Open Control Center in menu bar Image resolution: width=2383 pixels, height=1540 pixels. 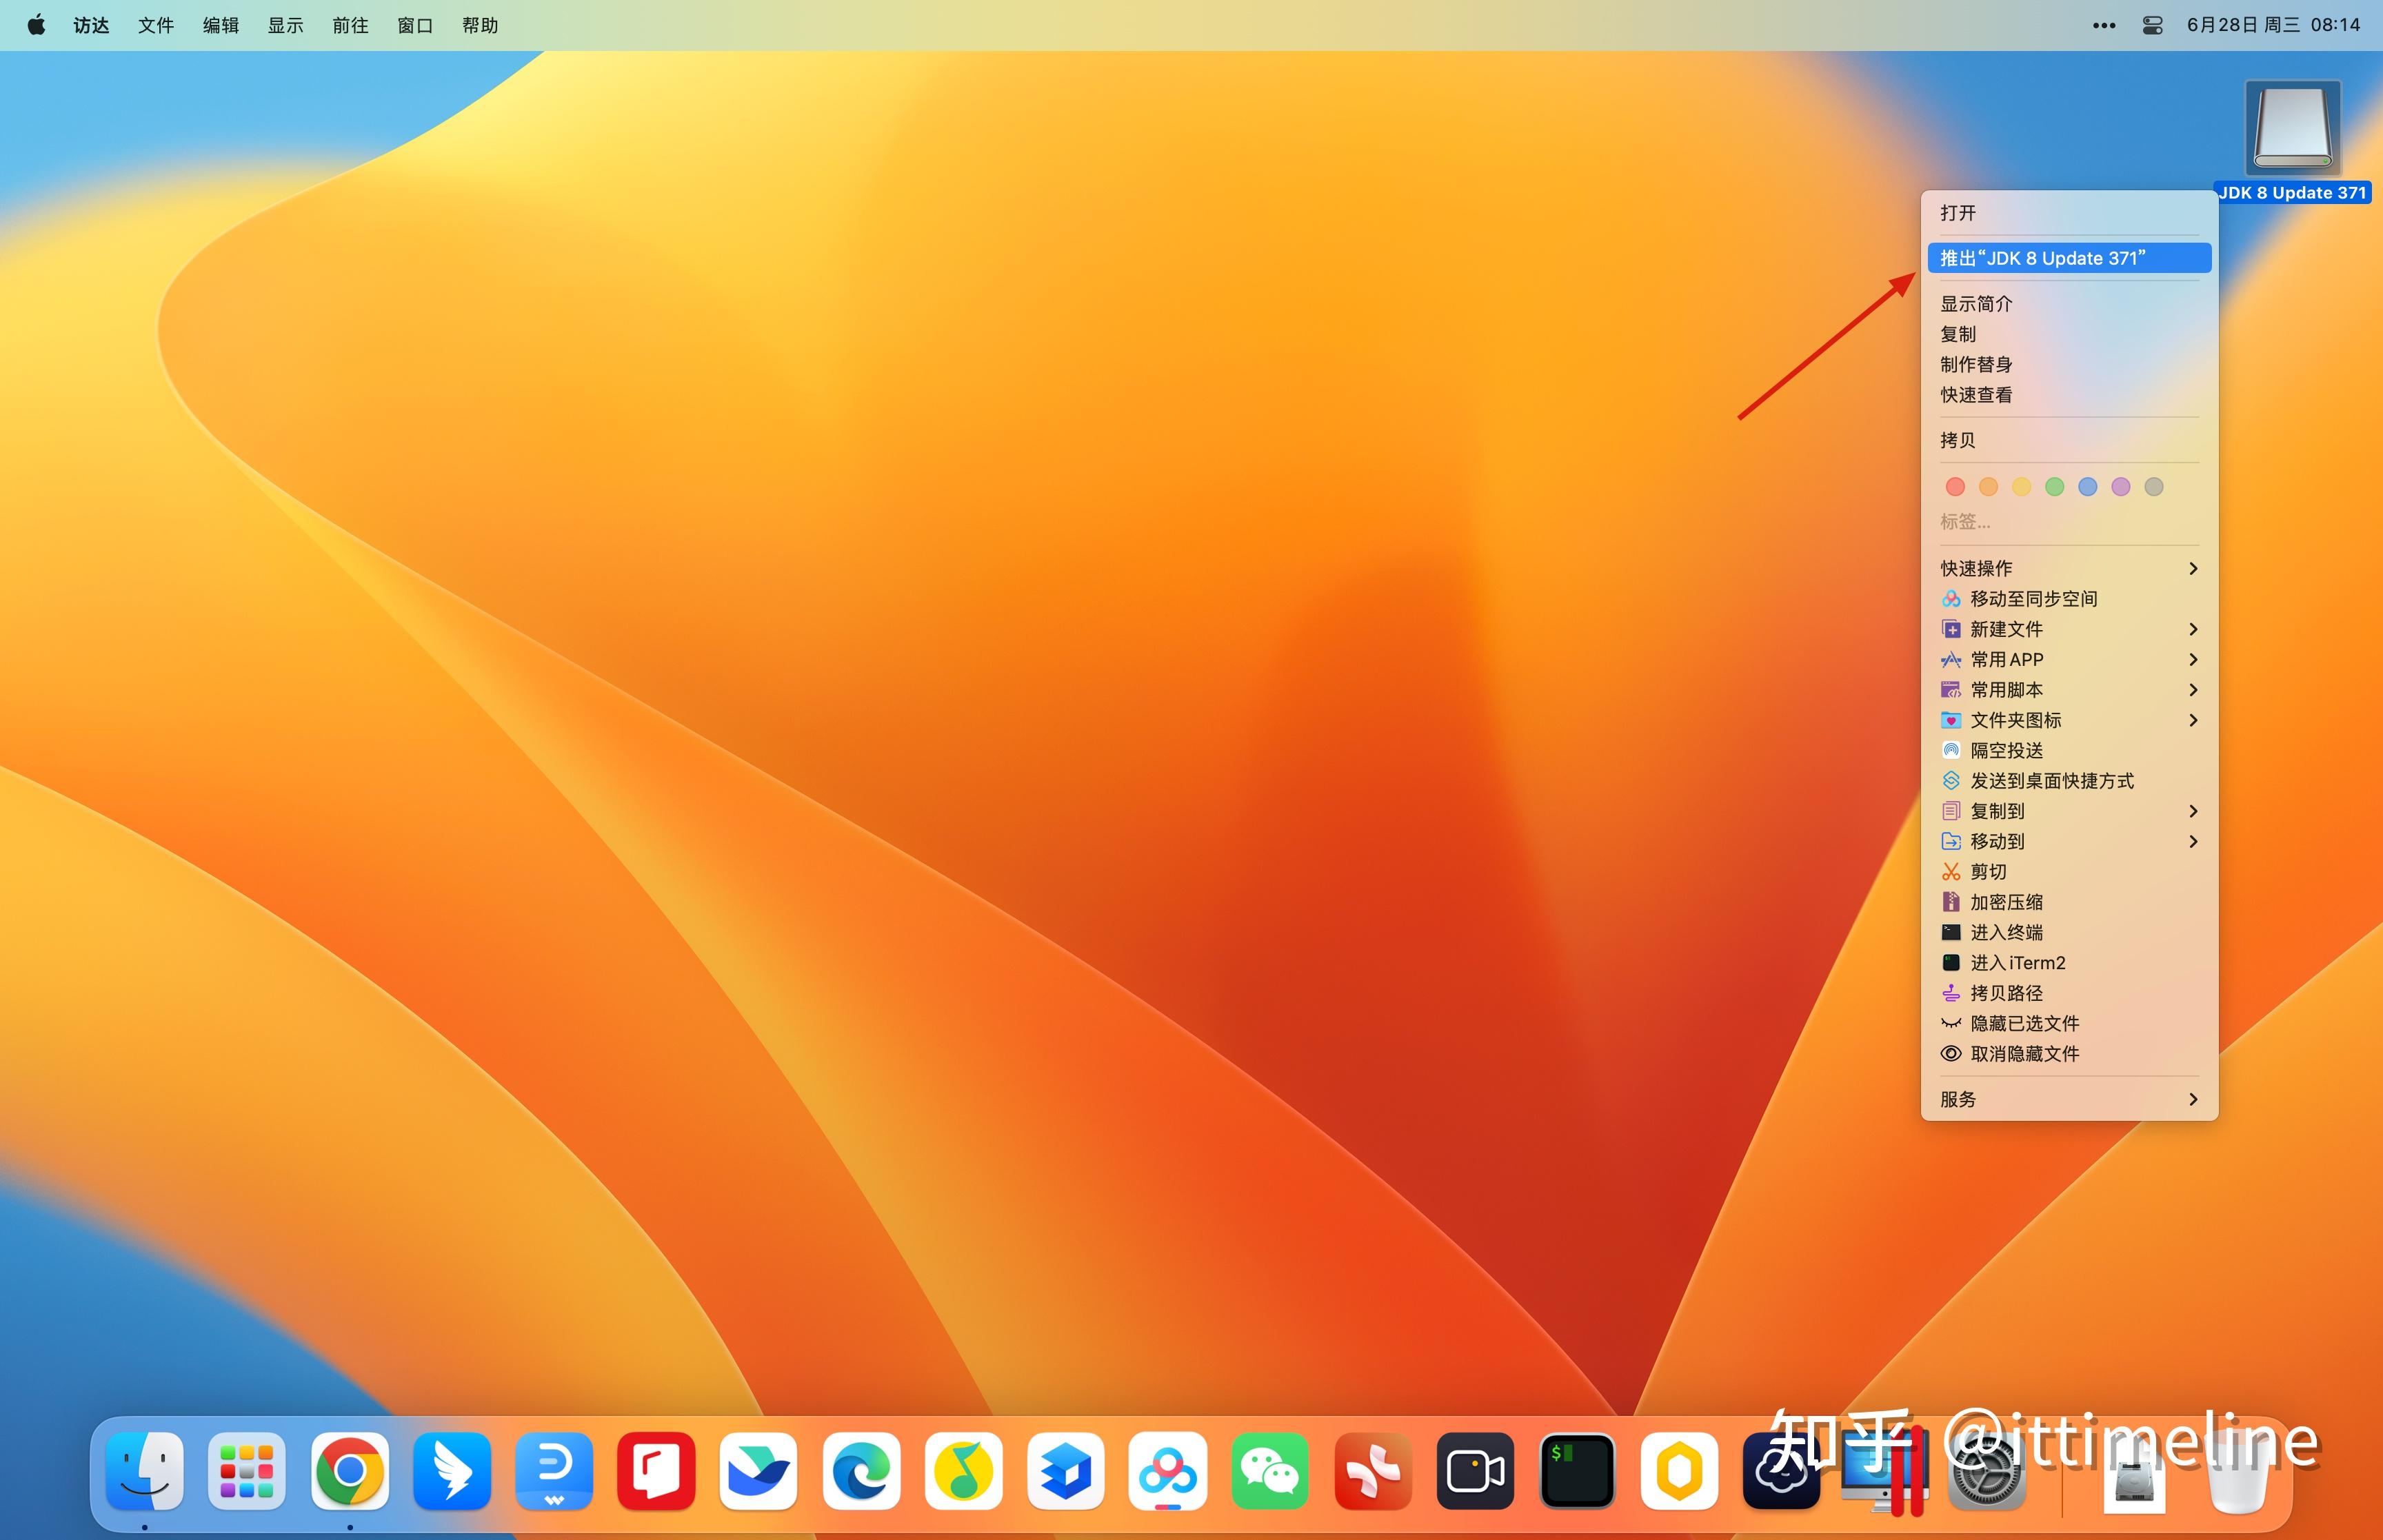point(2152,25)
